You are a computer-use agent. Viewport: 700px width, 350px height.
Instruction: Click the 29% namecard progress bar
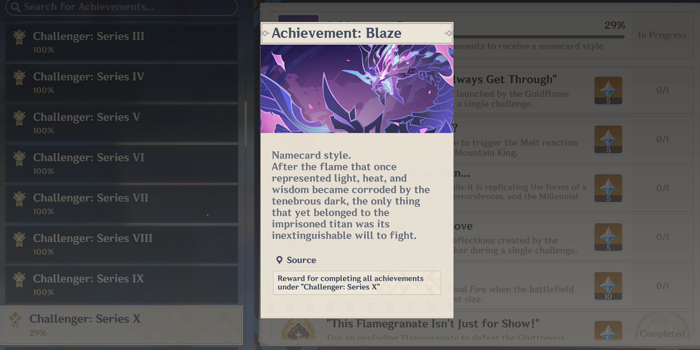[538, 37]
